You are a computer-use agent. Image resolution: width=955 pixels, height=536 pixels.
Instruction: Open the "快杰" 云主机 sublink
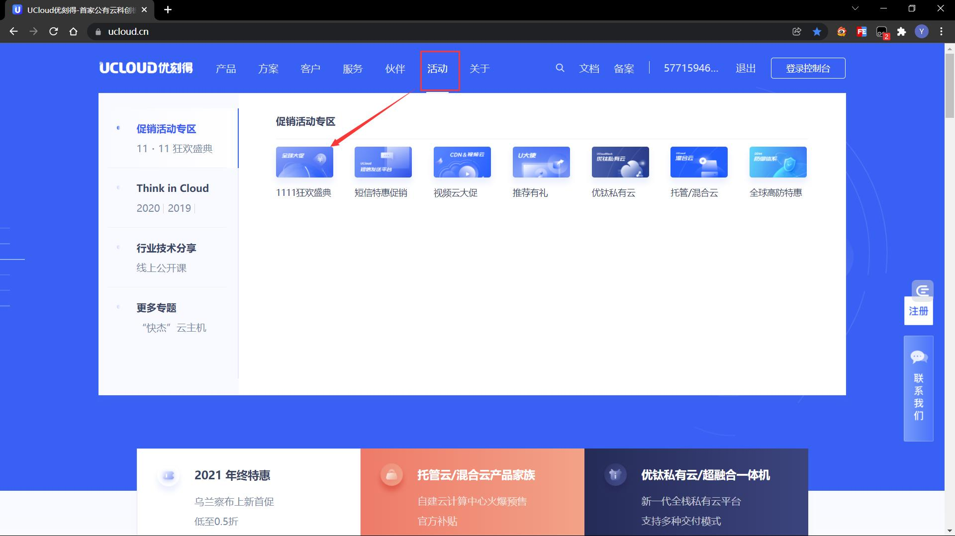[x=174, y=328]
